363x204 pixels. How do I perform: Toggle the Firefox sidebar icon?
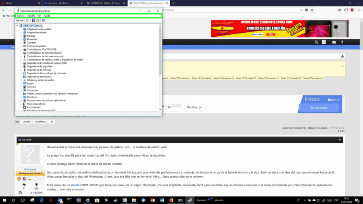pyautogui.click(x=346, y=10)
